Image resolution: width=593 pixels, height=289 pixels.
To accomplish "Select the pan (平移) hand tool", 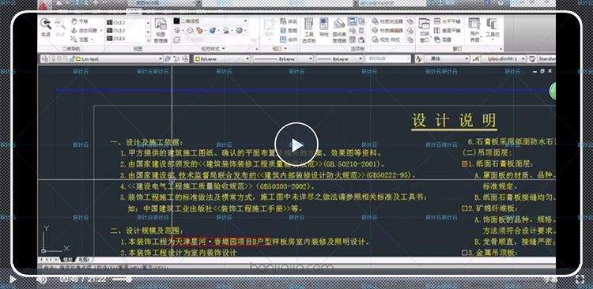I will (x=80, y=21).
